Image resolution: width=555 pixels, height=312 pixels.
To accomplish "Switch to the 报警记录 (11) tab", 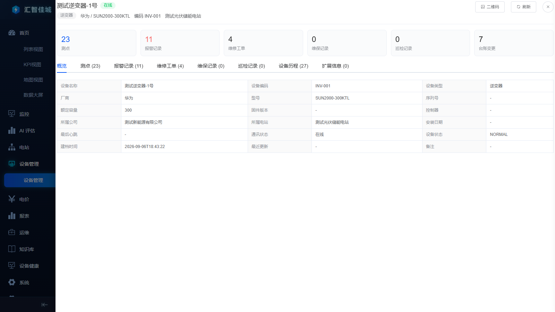I will coord(128,66).
